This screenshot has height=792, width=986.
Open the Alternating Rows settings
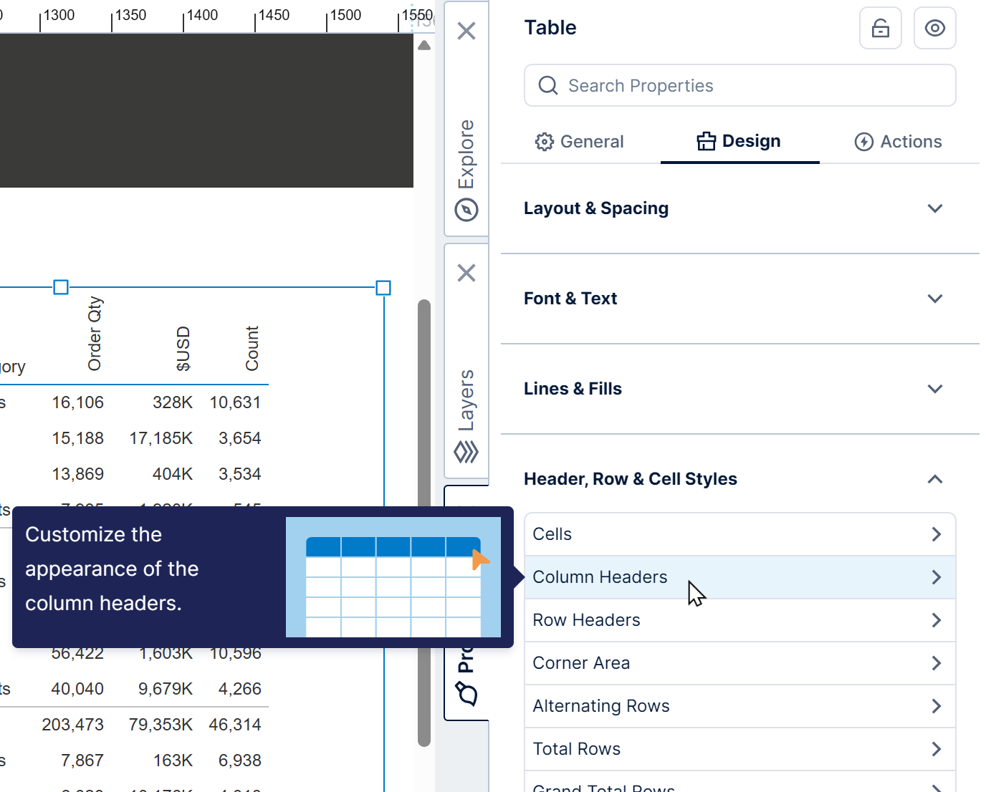(739, 706)
